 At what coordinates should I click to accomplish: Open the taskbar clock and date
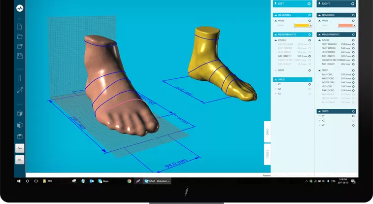(x=343, y=181)
